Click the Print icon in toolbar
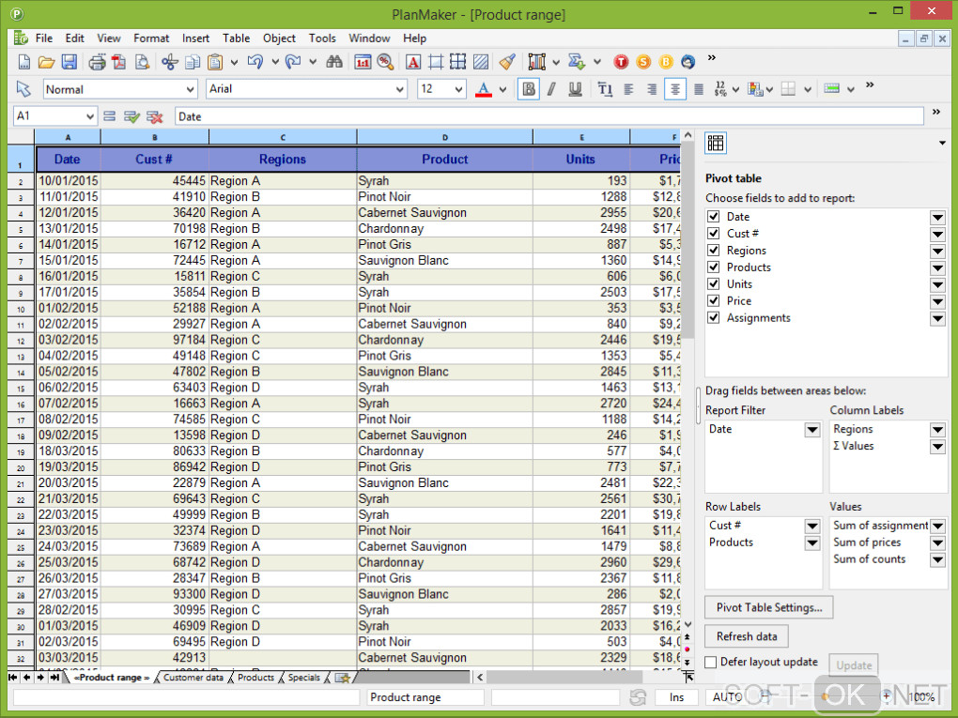Viewport: 958px width, 718px height. point(97,63)
